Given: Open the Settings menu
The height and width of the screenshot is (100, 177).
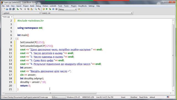Looking at the screenshot, I should (92, 6).
